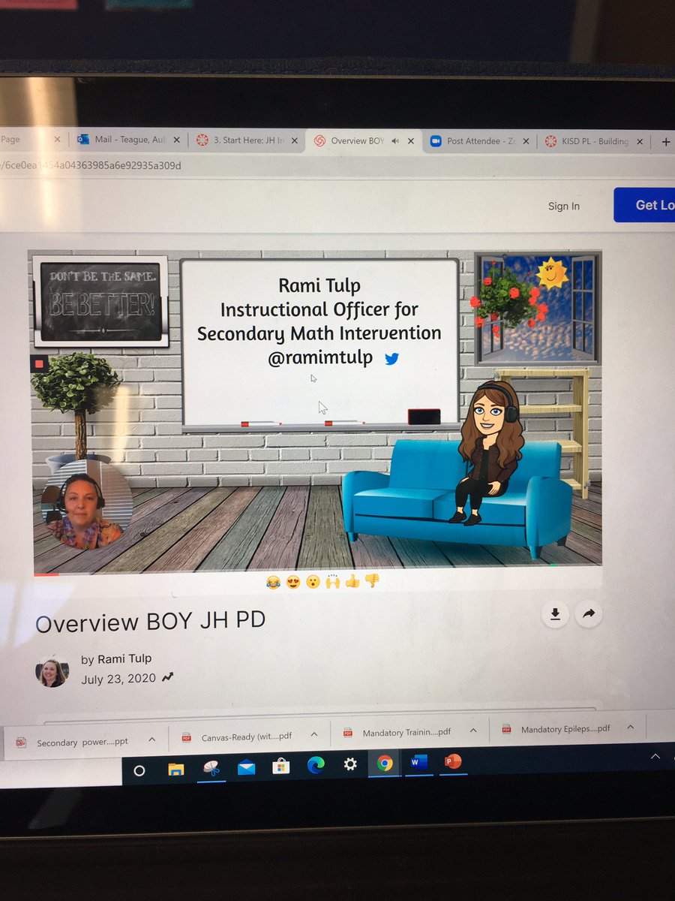Click Rami Tulp's profile avatar

point(52,670)
